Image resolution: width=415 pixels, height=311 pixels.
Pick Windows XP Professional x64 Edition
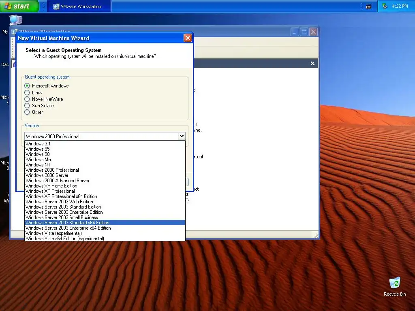coord(105,196)
